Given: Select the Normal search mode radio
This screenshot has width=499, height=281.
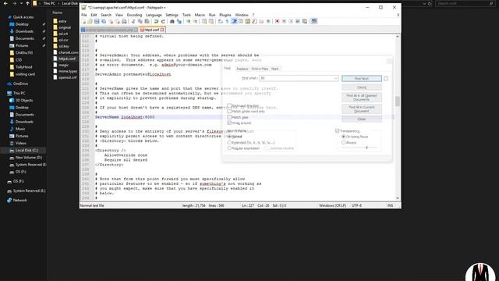Looking at the screenshot, I should (x=229, y=137).
